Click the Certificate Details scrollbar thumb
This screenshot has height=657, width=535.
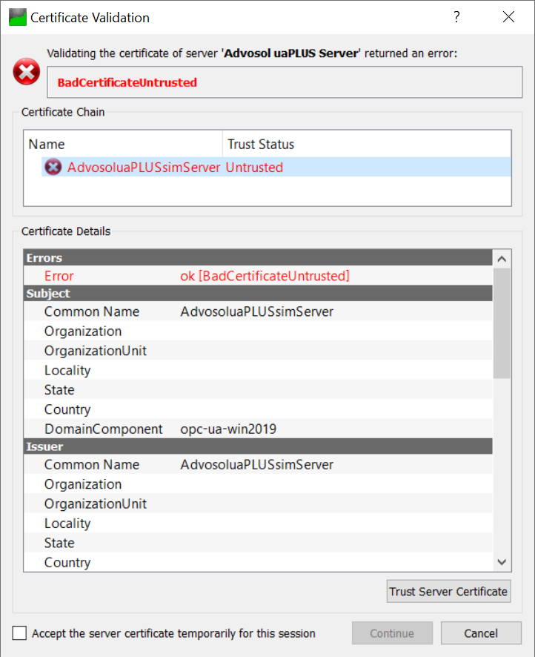(x=502, y=323)
